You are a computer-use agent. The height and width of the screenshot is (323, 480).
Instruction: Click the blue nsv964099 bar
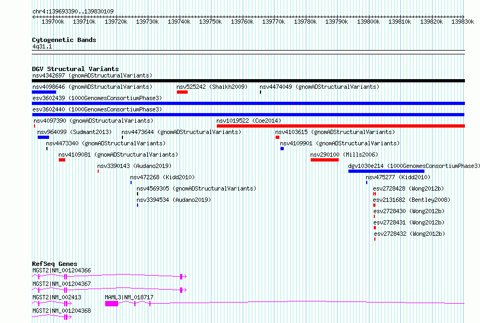[x=44, y=137]
